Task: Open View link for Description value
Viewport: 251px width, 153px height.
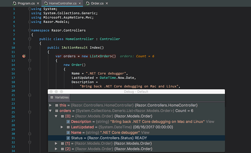Action: click(210, 122)
